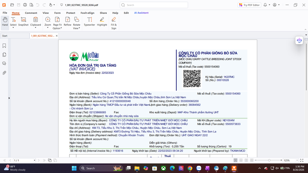Click the Rotate View tool
Screen dimensions: 308x173
(77, 23)
